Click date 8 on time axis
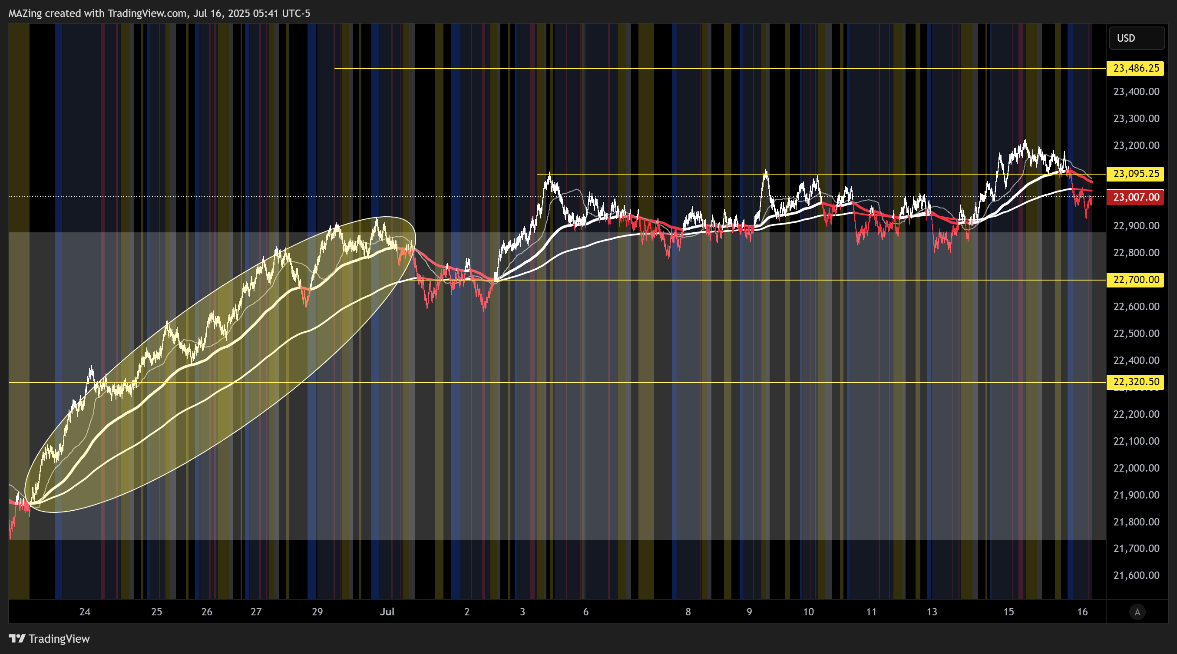Image resolution: width=1177 pixels, height=654 pixels. (x=688, y=611)
